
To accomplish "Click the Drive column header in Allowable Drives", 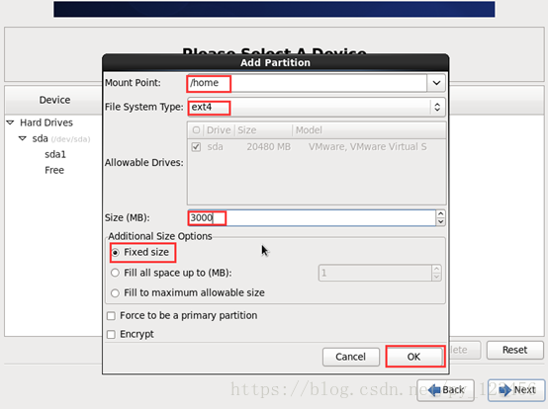I will 219,130.
